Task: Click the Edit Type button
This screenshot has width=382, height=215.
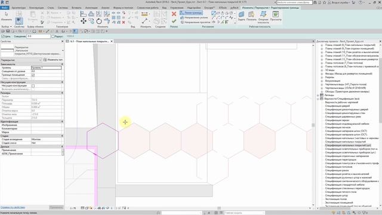Action: coord(53,60)
